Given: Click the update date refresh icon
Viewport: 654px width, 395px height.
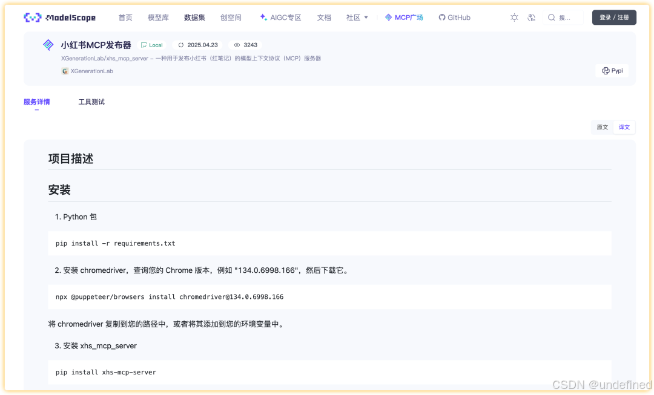Looking at the screenshot, I should point(181,45).
